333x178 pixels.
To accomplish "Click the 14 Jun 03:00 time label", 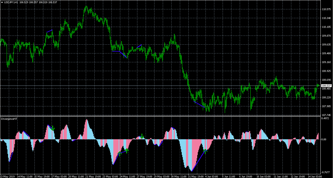I will pos(315,176).
